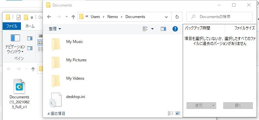
Task: Open the dropdown arrow beside 復元
Action: tap(214, 106)
